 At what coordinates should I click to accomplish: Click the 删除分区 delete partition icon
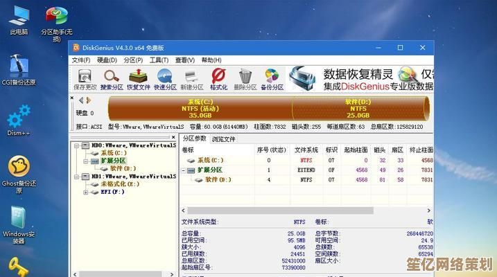click(x=245, y=80)
